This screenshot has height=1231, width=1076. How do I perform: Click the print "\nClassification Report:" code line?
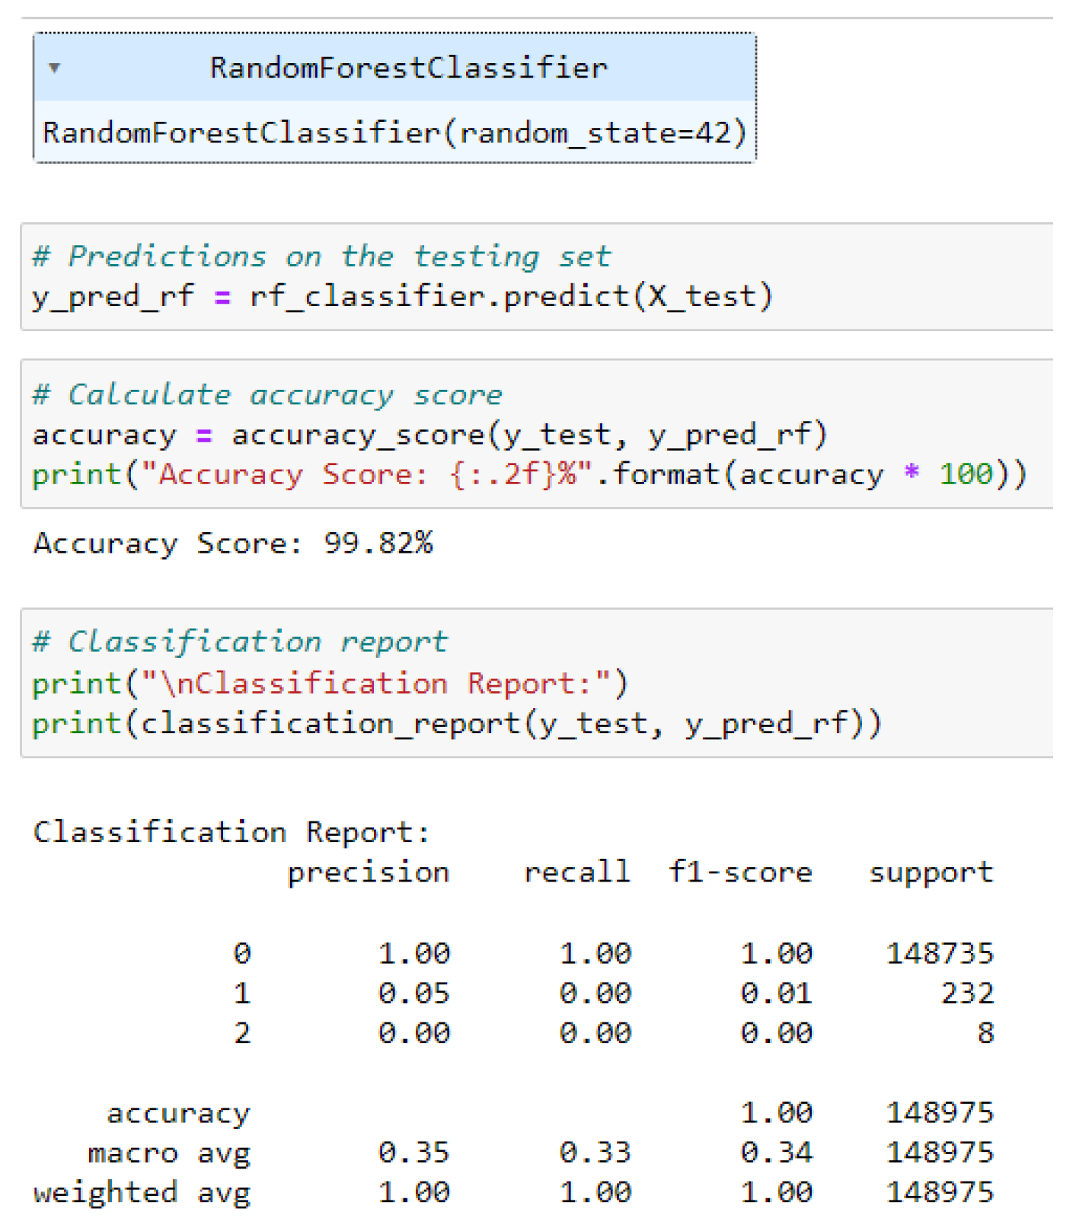click(x=330, y=683)
